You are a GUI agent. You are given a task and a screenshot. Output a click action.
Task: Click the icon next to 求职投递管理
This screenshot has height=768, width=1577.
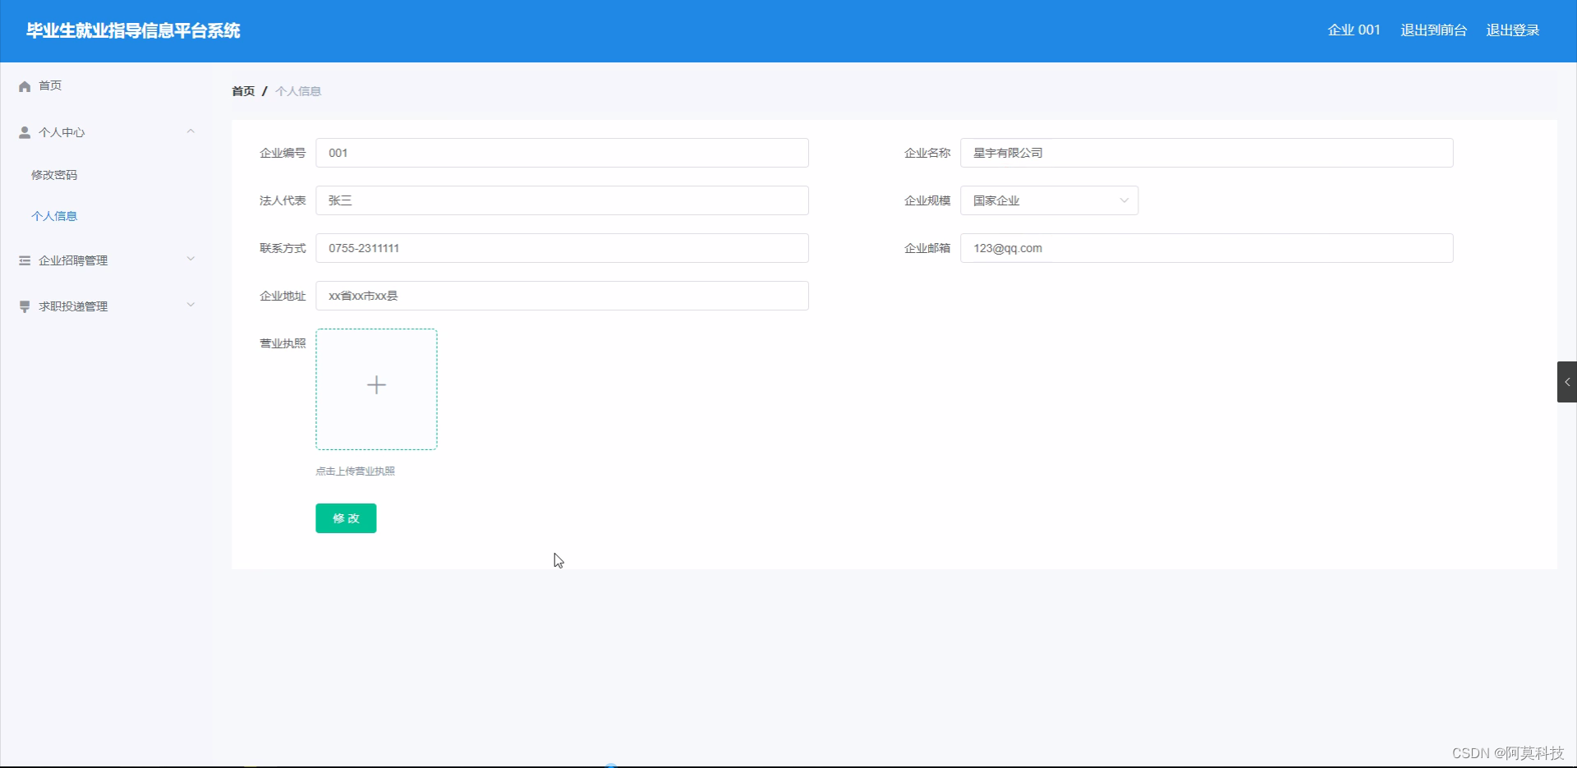pyautogui.click(x=24, y=306)
